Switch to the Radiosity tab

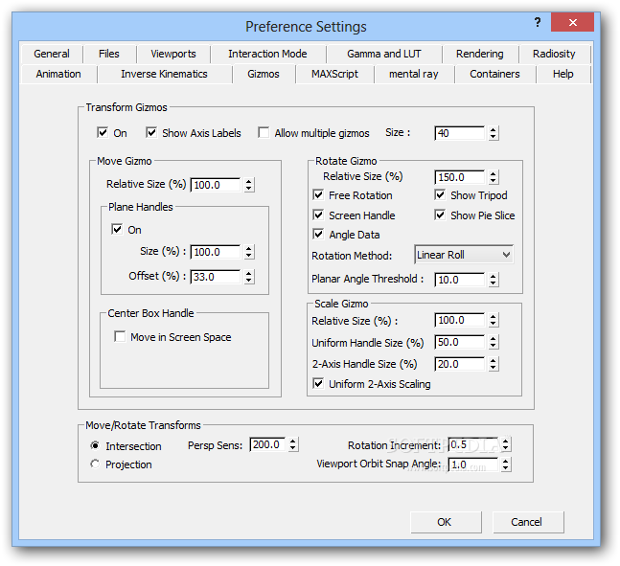(554, 54)
